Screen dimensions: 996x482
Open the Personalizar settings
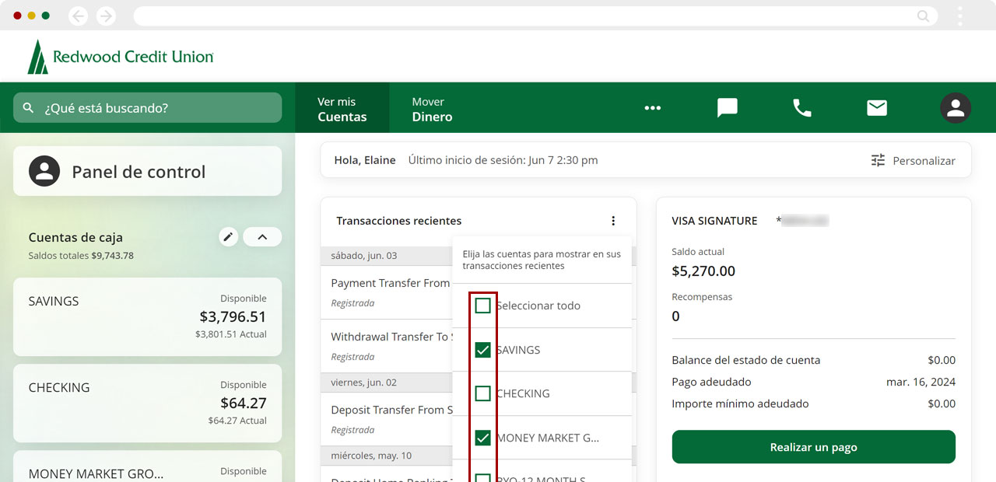(913, 160)
